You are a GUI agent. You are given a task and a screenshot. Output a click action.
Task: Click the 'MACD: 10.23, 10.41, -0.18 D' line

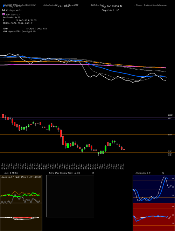[17, 23]
